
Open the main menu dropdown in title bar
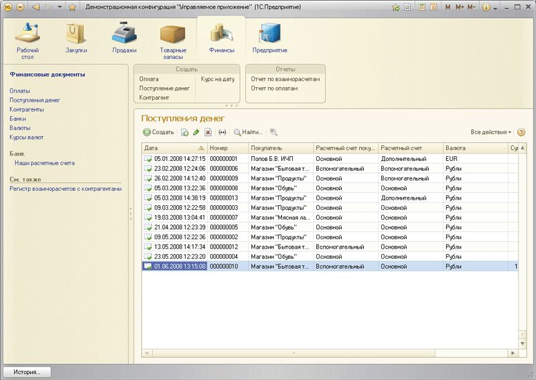pyautogui.click(x=19, y=7)
